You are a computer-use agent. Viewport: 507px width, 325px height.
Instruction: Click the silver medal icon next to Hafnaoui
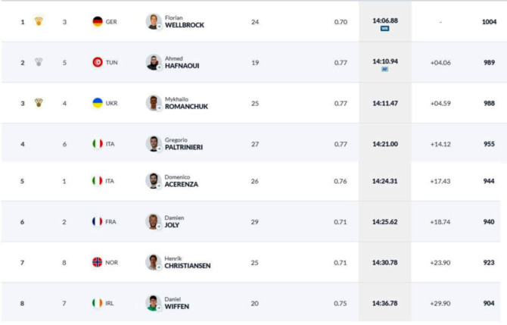coord(39,62)
